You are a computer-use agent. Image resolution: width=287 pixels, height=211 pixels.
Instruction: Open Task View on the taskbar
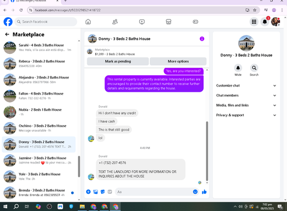tap(27, 206)
